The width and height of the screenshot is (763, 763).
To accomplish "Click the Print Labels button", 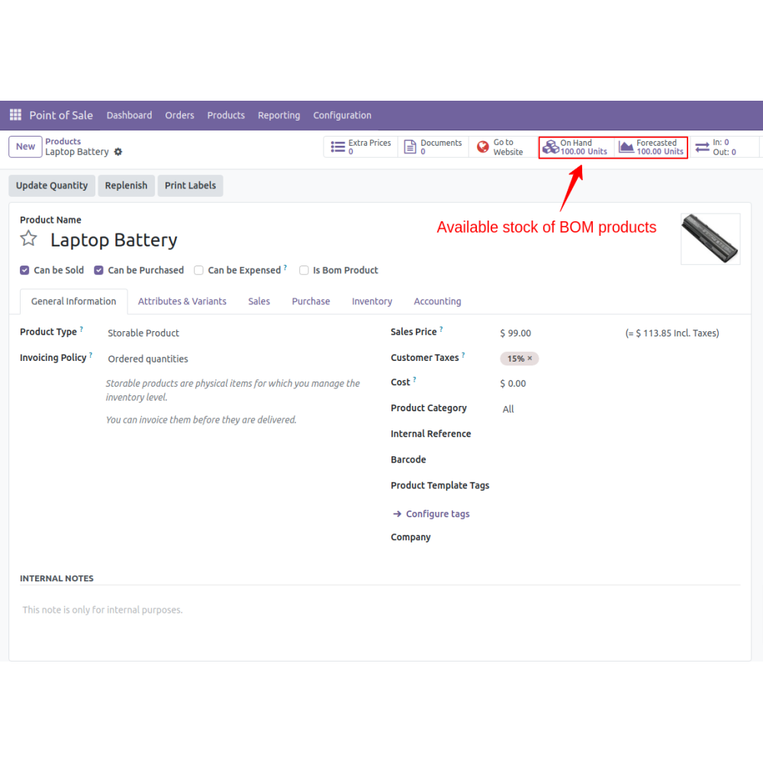I will point(190,185).
